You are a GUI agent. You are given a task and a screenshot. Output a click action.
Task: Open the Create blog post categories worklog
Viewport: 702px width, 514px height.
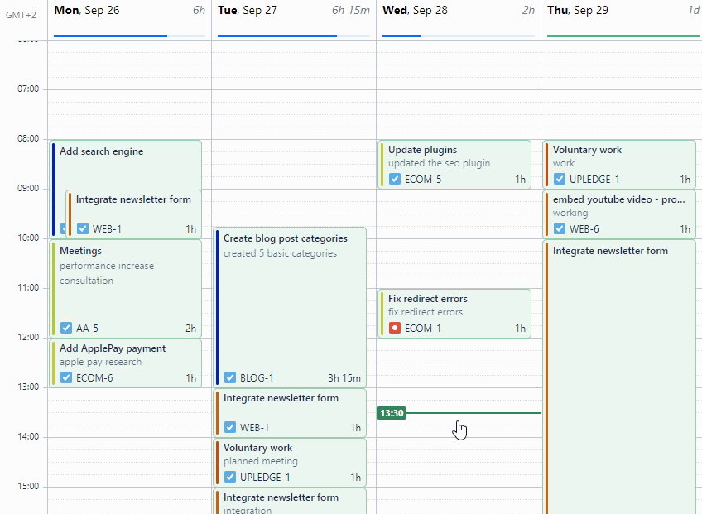[290, 307]
